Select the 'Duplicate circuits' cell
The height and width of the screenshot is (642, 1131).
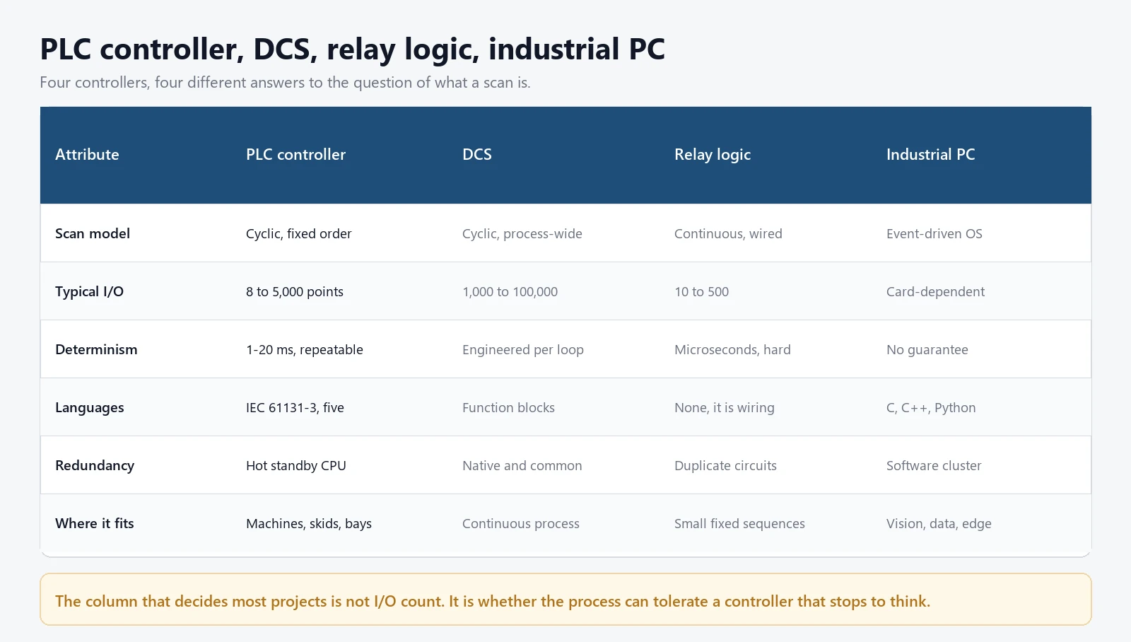click(725, 465)
